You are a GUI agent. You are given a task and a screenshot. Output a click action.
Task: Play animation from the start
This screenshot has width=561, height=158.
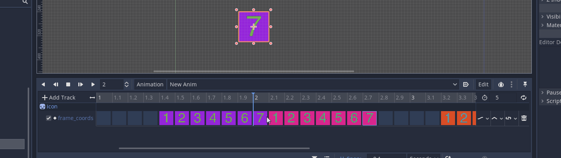pyautogui.click(x=81, y=84)
